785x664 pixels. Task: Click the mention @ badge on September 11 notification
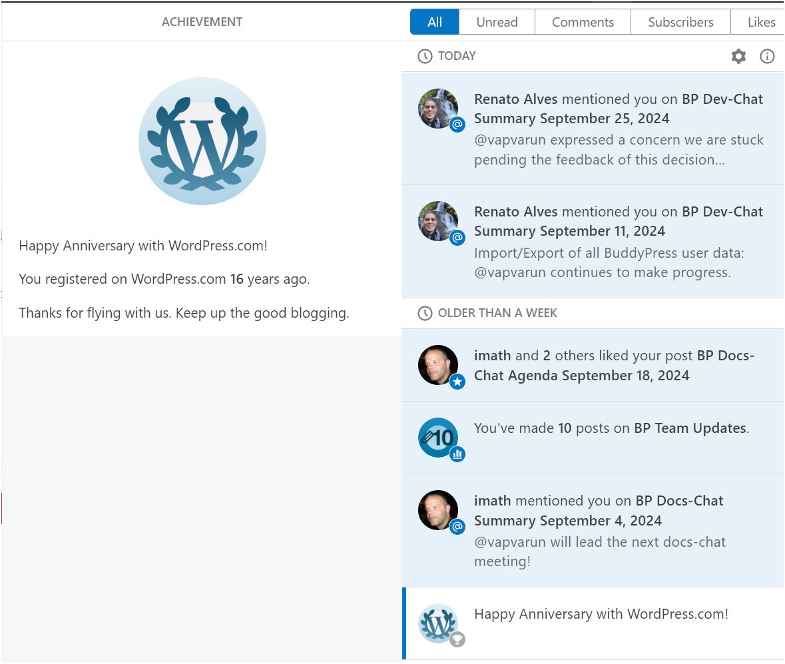(x=457, y=237)
